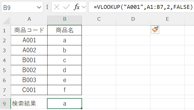Click the fill handle of cell B9

click(x=82, y=108)
